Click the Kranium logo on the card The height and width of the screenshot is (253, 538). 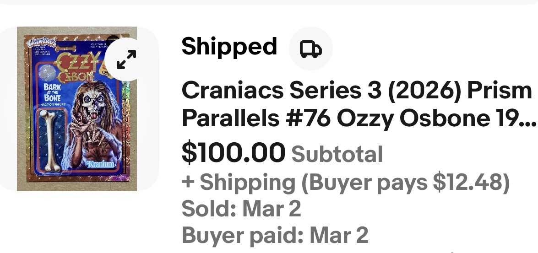(x=102, y=164)
